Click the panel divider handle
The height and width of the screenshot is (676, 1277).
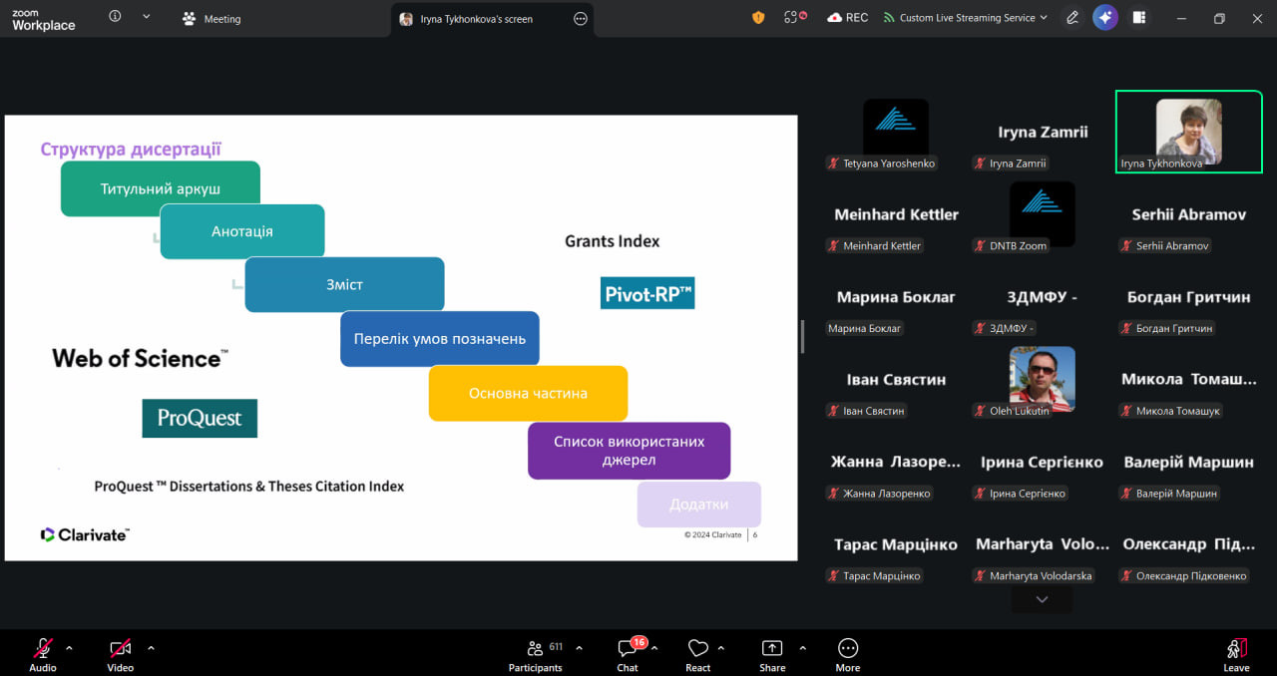click(802, 337)
